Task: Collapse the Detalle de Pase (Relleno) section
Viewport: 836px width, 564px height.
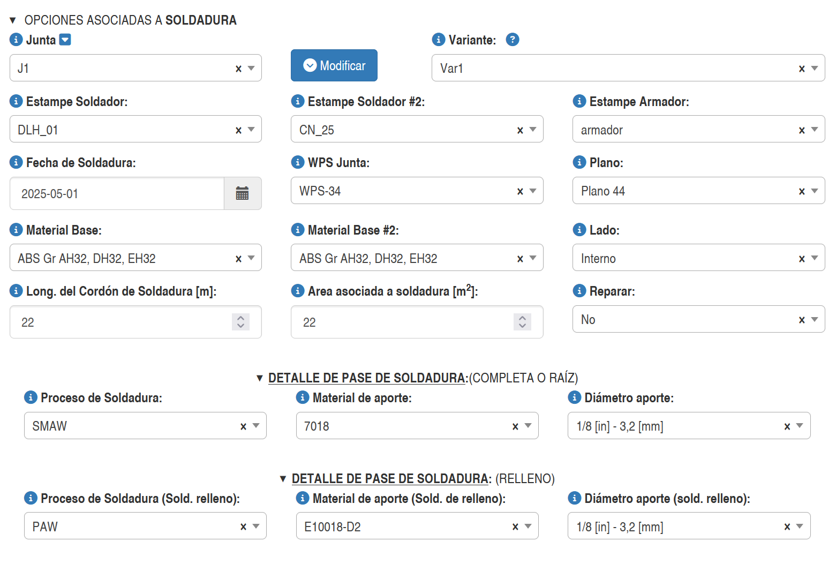Action: (x=283, y=479)
